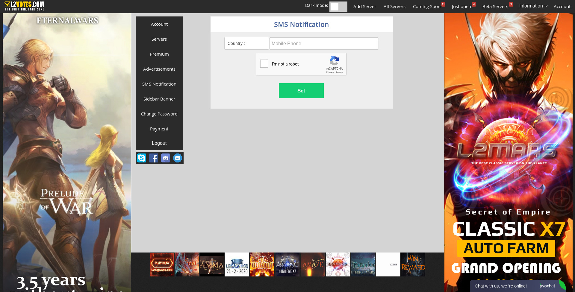Open the Coming Soon servers list

click(427, 7)
